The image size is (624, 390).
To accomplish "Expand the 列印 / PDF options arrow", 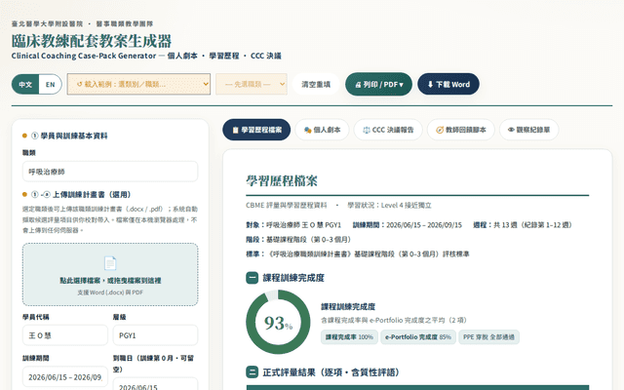I will pos(401,85).
